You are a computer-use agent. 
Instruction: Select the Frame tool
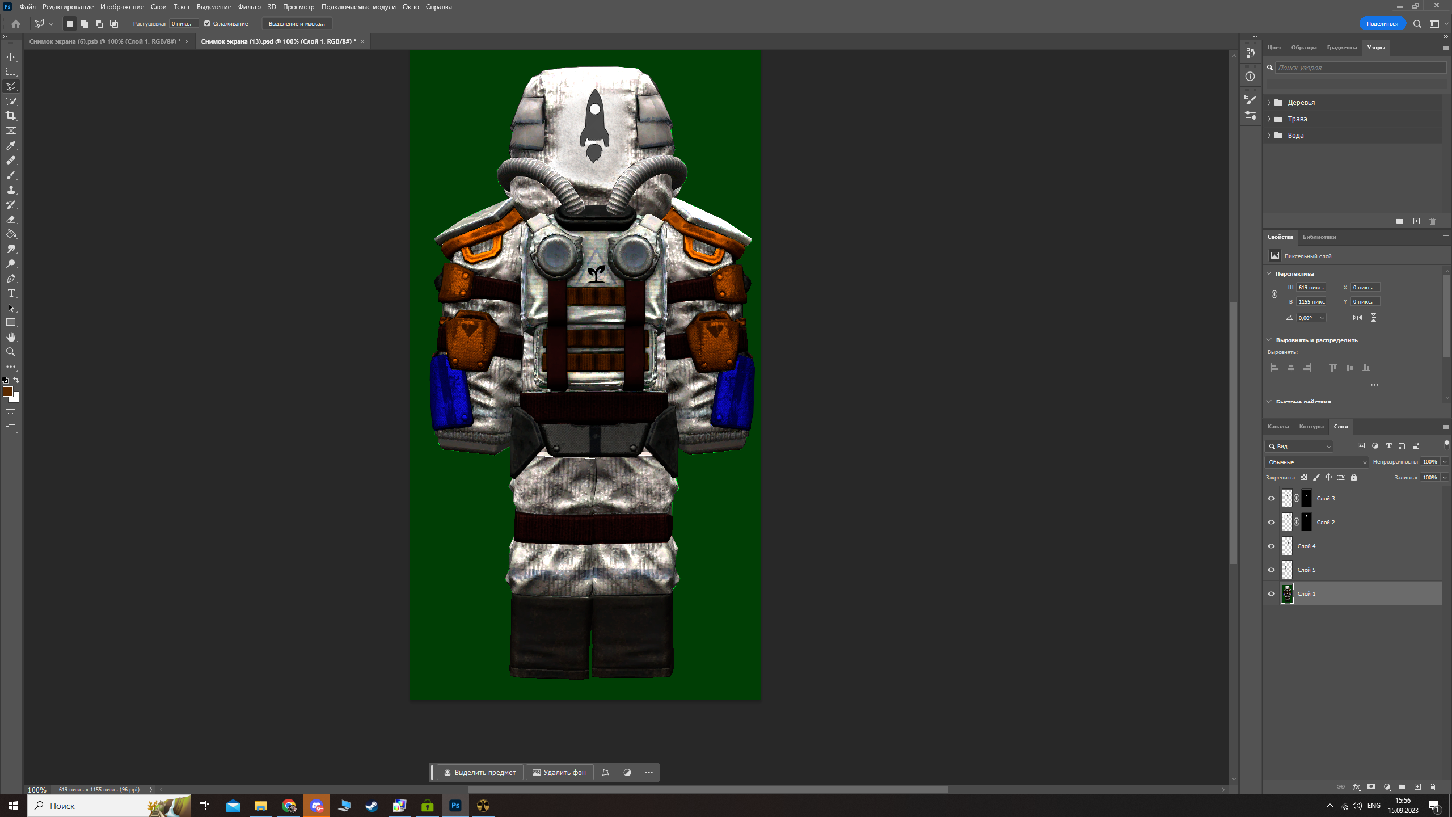[11, 130]
